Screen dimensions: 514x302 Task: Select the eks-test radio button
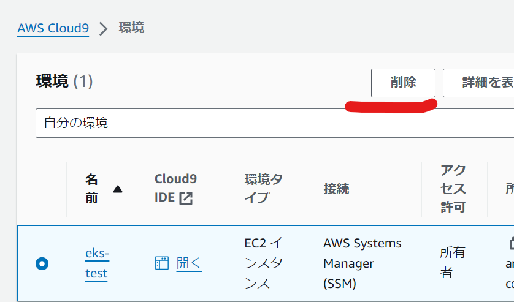[x=42, y=263]
